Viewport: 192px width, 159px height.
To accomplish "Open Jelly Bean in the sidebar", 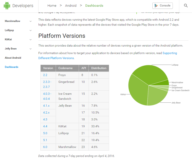I will 11,49.
